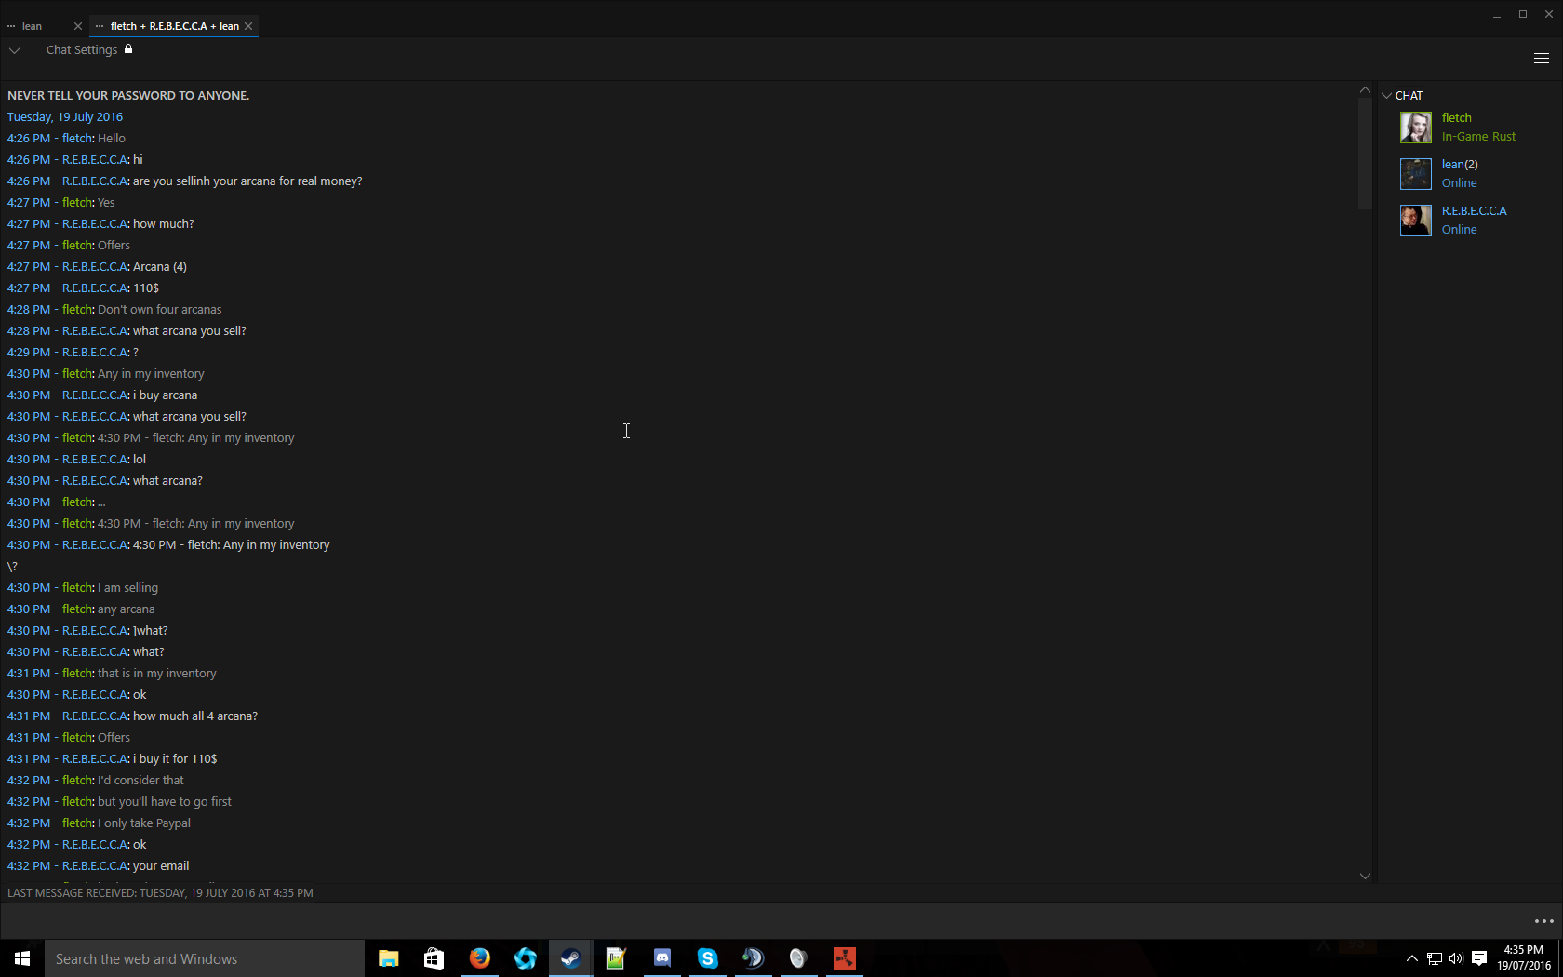Open the hamburger menu at top right

[x=1541, y=58]
